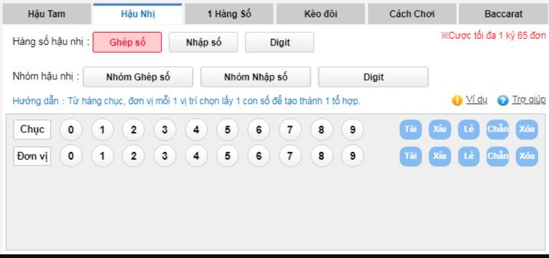This screenshot has width=549, height=258.
Task: Clear Chục row with Xóa
Action: point(527,129)
